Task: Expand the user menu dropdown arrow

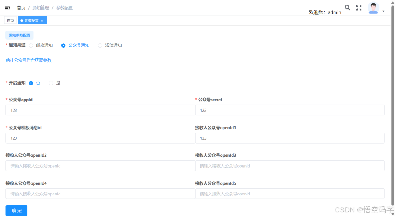Action: pos(383,11)
